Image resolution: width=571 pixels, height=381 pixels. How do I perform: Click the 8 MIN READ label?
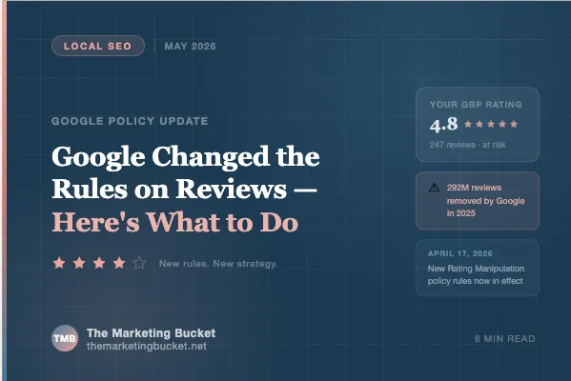coord(504,339)
